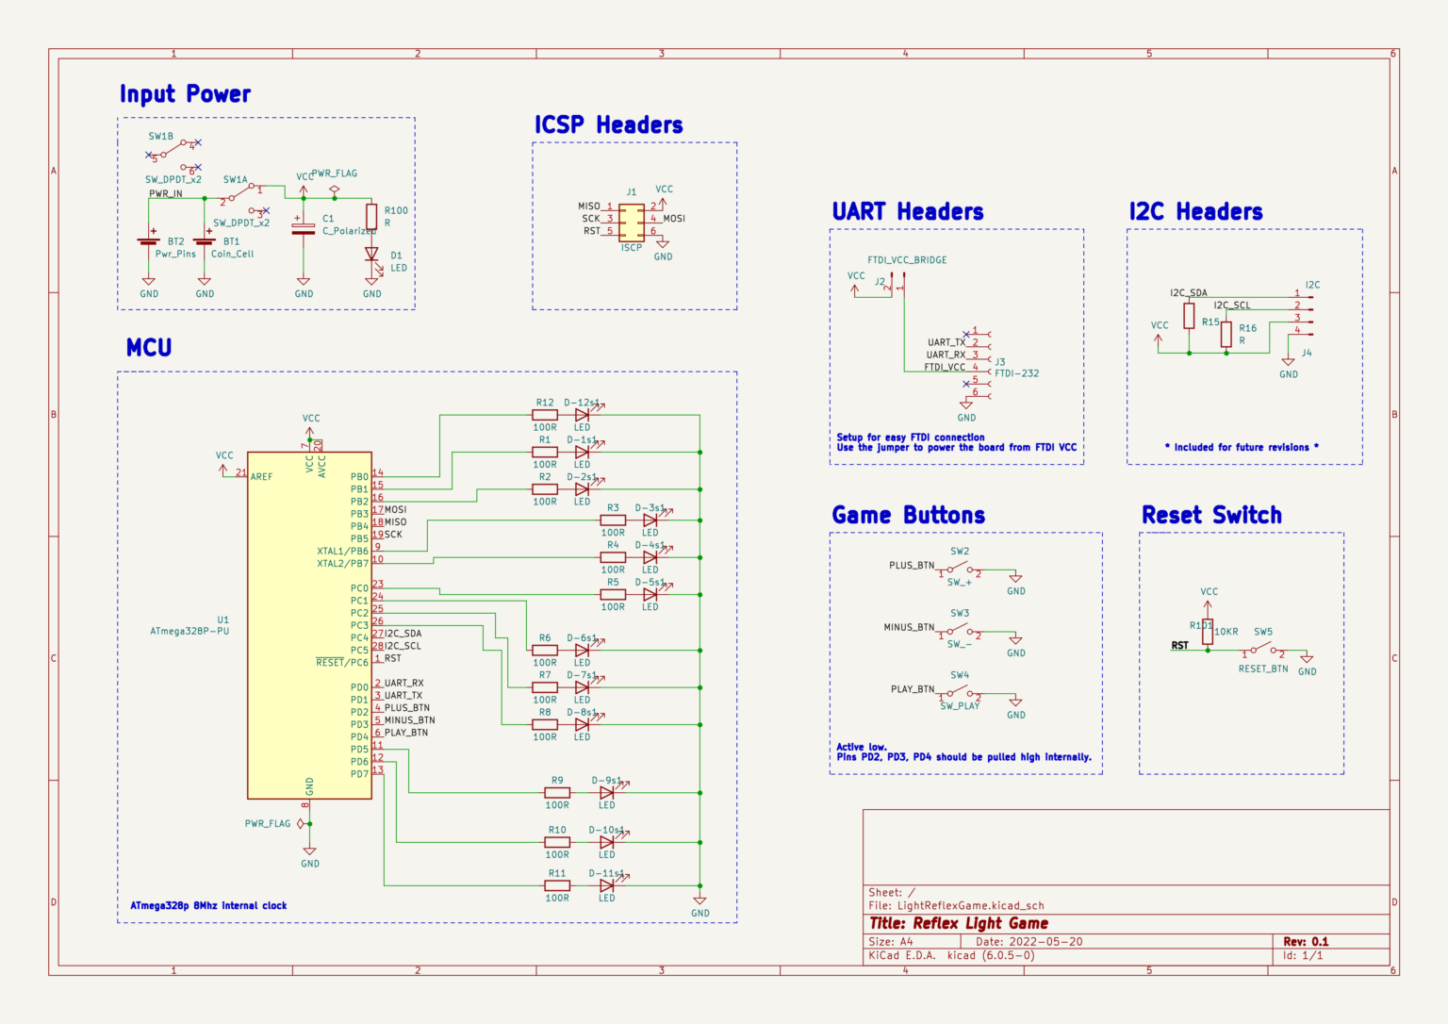Click the 'Id: 1/1' field
Screen dimensions: 1448x1024
coord(1303,955)
